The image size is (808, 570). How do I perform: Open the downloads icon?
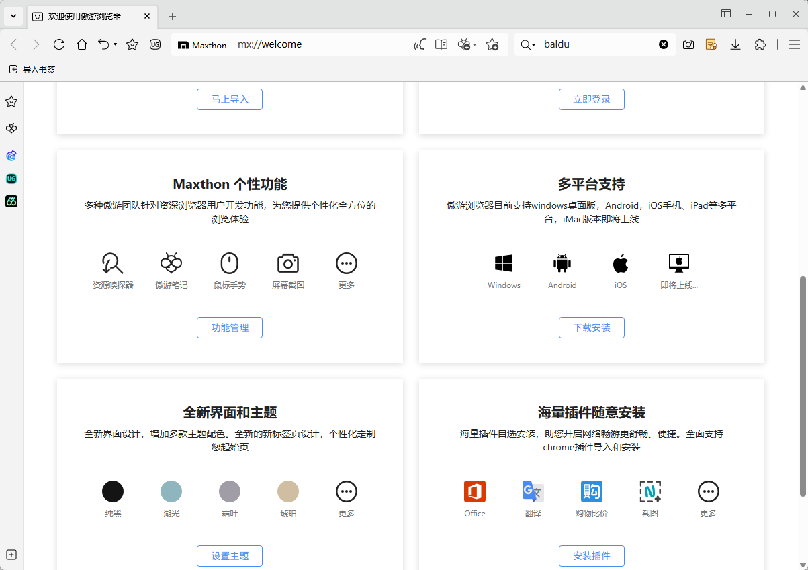pos(735,44)
